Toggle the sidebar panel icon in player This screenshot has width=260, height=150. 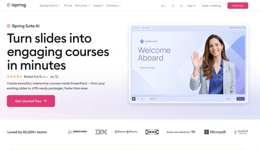point(244,28)
